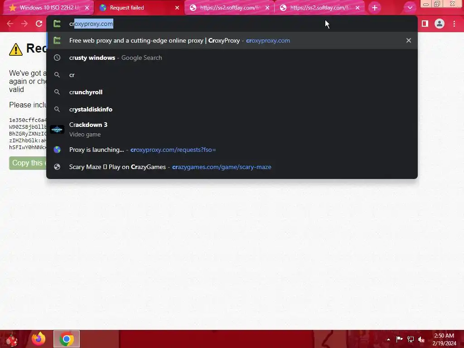Screen dimensions: 464x348
Task: Go forward with the forward arrow
Action: [x=24, y=24]
